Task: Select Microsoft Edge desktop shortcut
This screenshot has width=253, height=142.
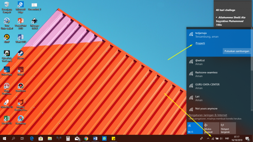Action: tap(21, 7)
